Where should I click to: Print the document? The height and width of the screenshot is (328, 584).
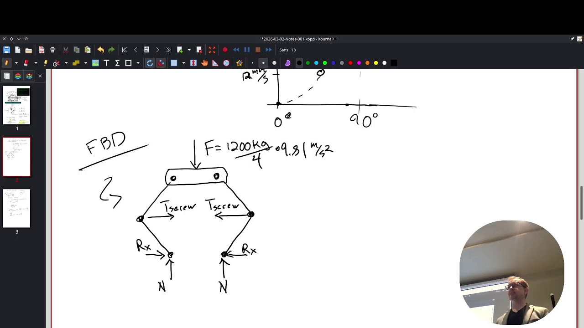52,50
